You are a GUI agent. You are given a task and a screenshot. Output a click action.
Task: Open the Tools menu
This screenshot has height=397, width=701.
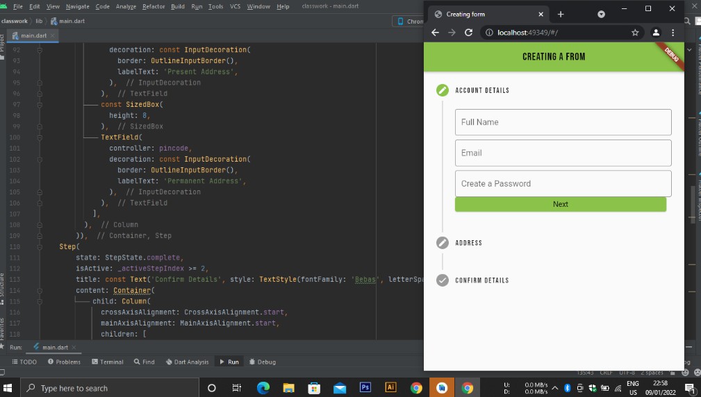tap(215, 6)
